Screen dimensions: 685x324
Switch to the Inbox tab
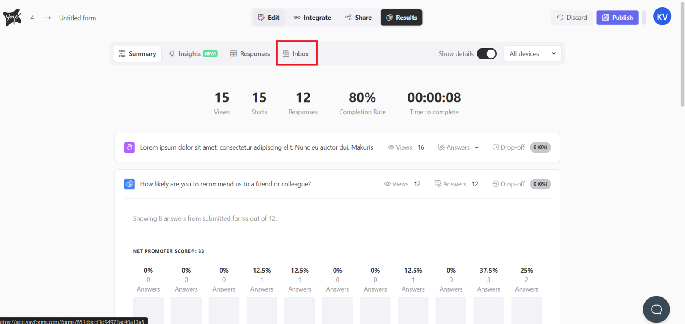click(296, 54)
